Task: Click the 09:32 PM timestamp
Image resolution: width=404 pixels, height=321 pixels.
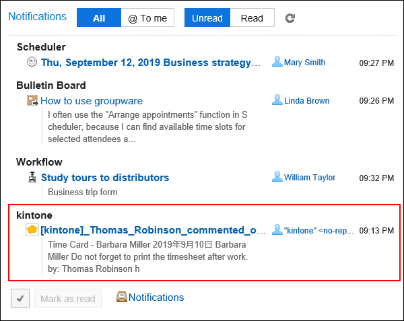Action: point(376,178)
